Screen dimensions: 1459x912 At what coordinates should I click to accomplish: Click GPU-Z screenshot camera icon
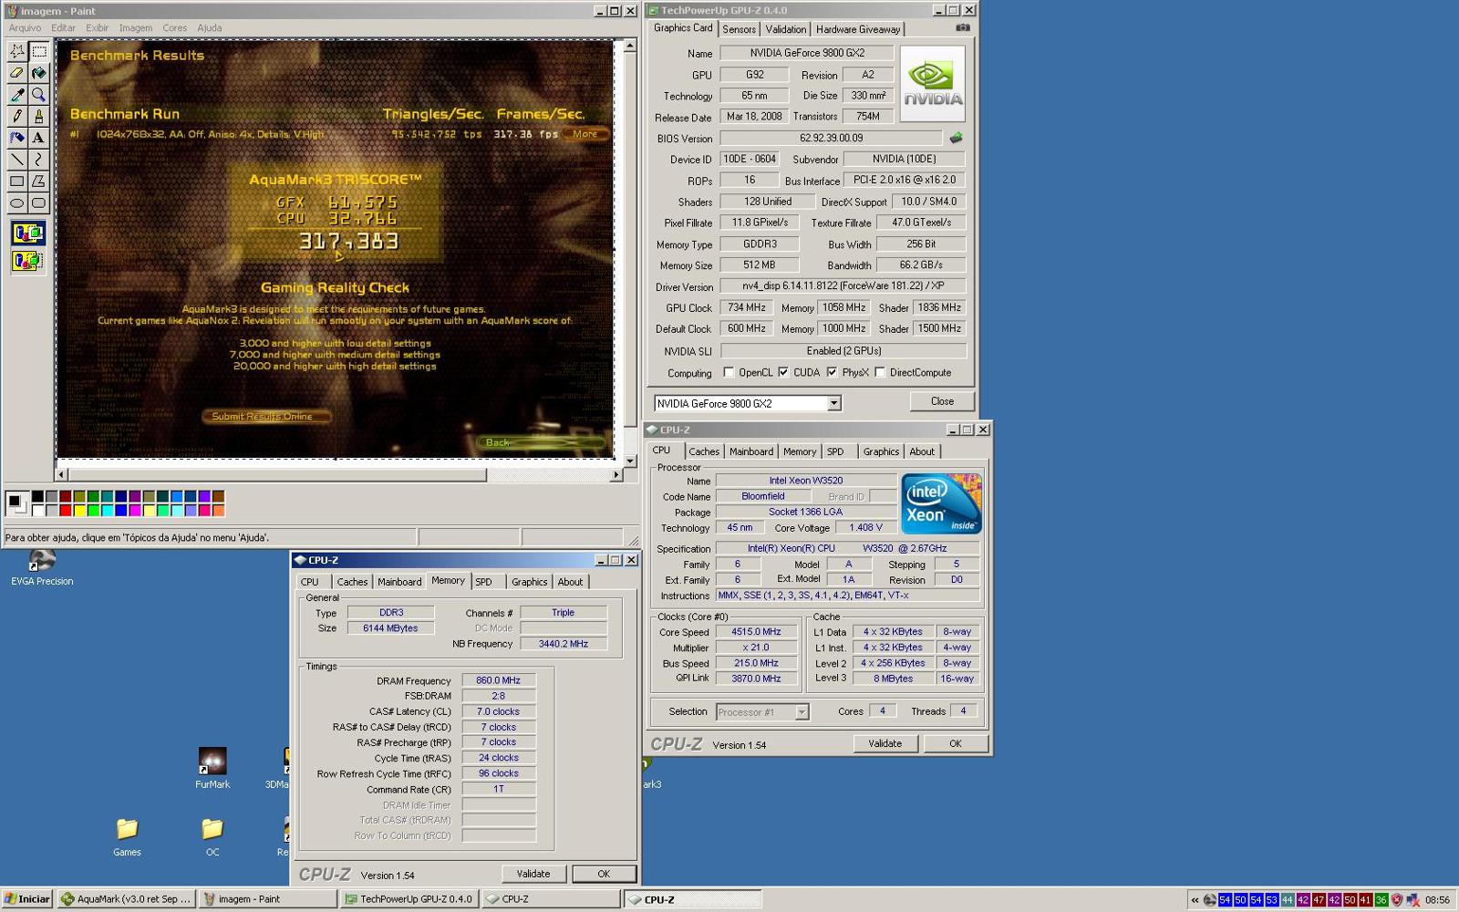(962, 28)
